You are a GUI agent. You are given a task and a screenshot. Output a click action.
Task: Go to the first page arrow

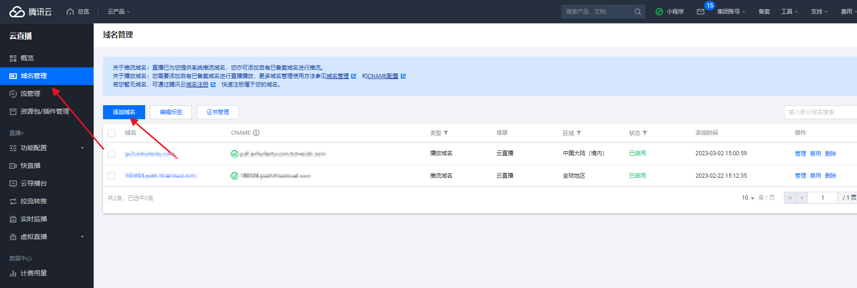pyautogui.click(x=790, y=198)
